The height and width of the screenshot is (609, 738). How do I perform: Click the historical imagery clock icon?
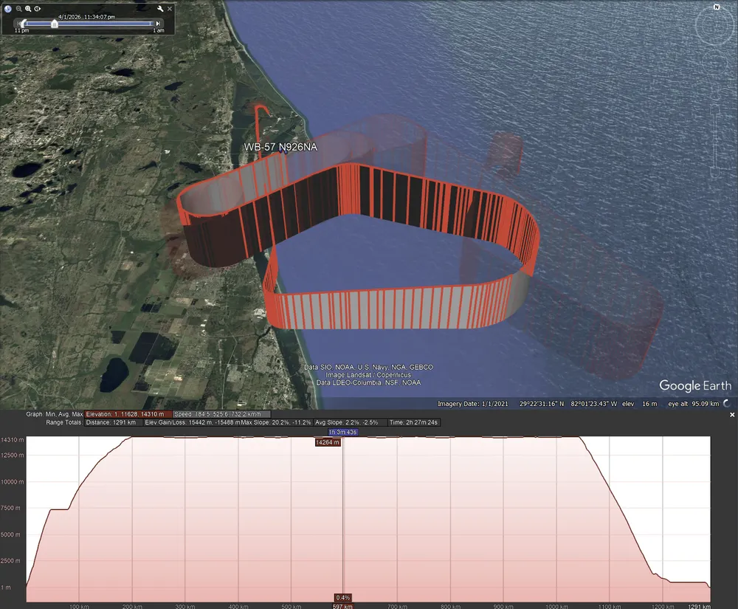8,9
